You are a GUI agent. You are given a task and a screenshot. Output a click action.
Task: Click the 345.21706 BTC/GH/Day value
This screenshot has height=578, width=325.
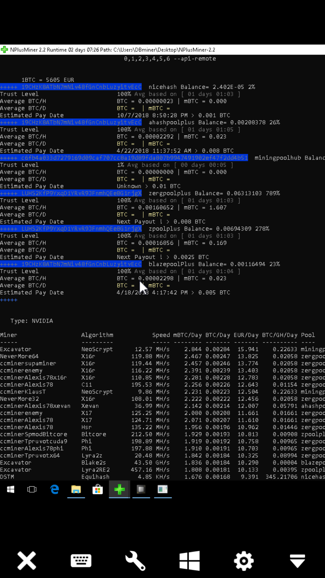(x=281, y=477)
